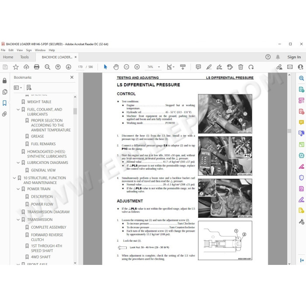Print the document

coord(37,67)
